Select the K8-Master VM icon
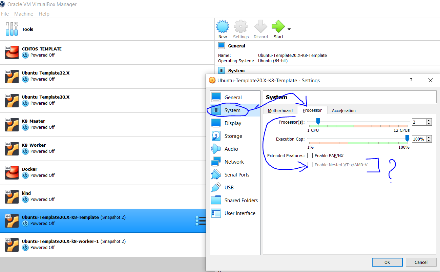This screenshot has height=272, width=440. point(12,124)
